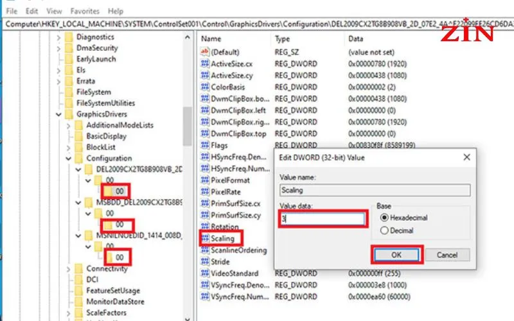Click the Diagnostics folder icon

pos(69,37)
